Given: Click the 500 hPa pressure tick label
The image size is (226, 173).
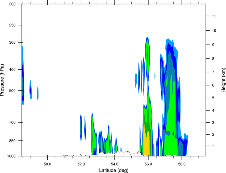Looking at the screenshot, I should point(12,90).
